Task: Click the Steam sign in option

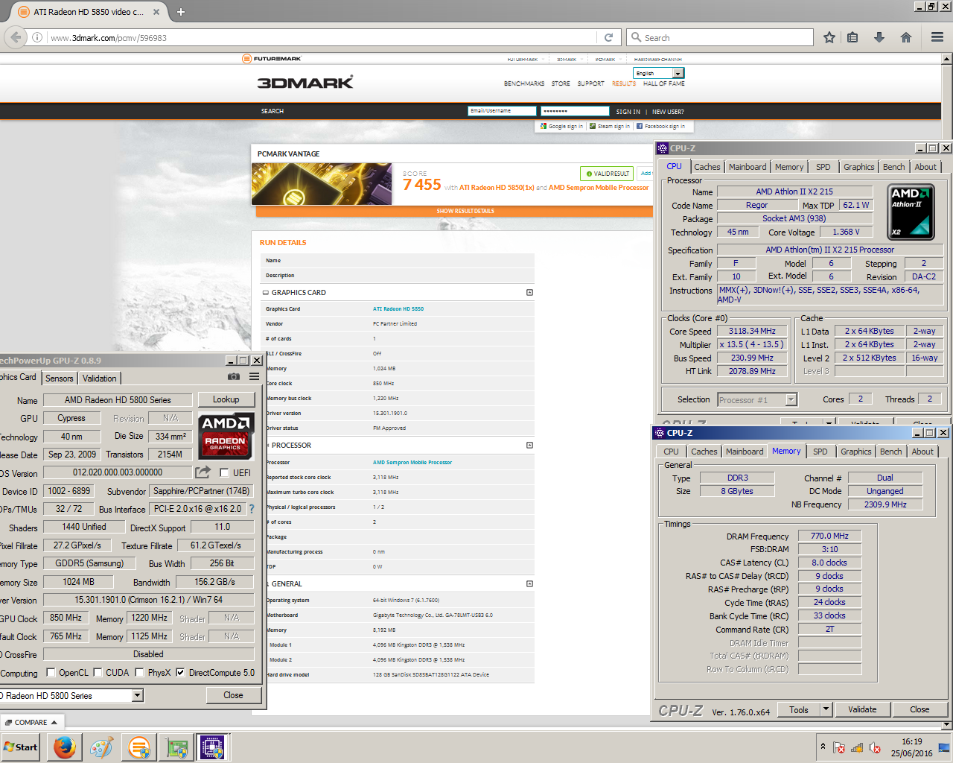Action: [x=610, y=127]
